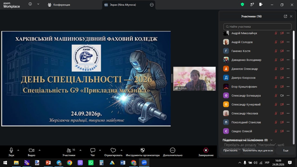The height and width of the screenshot is (167, 297).
Task: Open more options for Свидло Олексій
Action: (288, 131)
